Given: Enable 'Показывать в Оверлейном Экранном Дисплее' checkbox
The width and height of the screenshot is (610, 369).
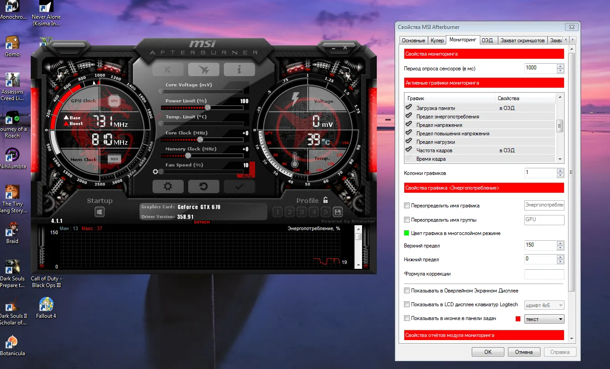Looking at the screenshot, I should click(407, 291).
